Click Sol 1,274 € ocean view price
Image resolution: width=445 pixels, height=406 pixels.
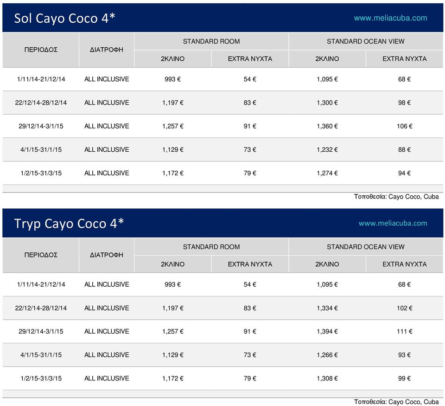[327, 174]
